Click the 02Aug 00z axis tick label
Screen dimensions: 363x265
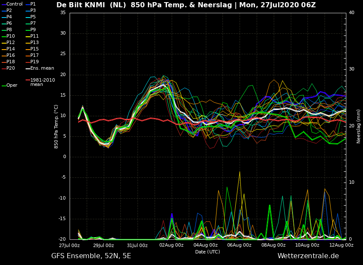point(171,245)
